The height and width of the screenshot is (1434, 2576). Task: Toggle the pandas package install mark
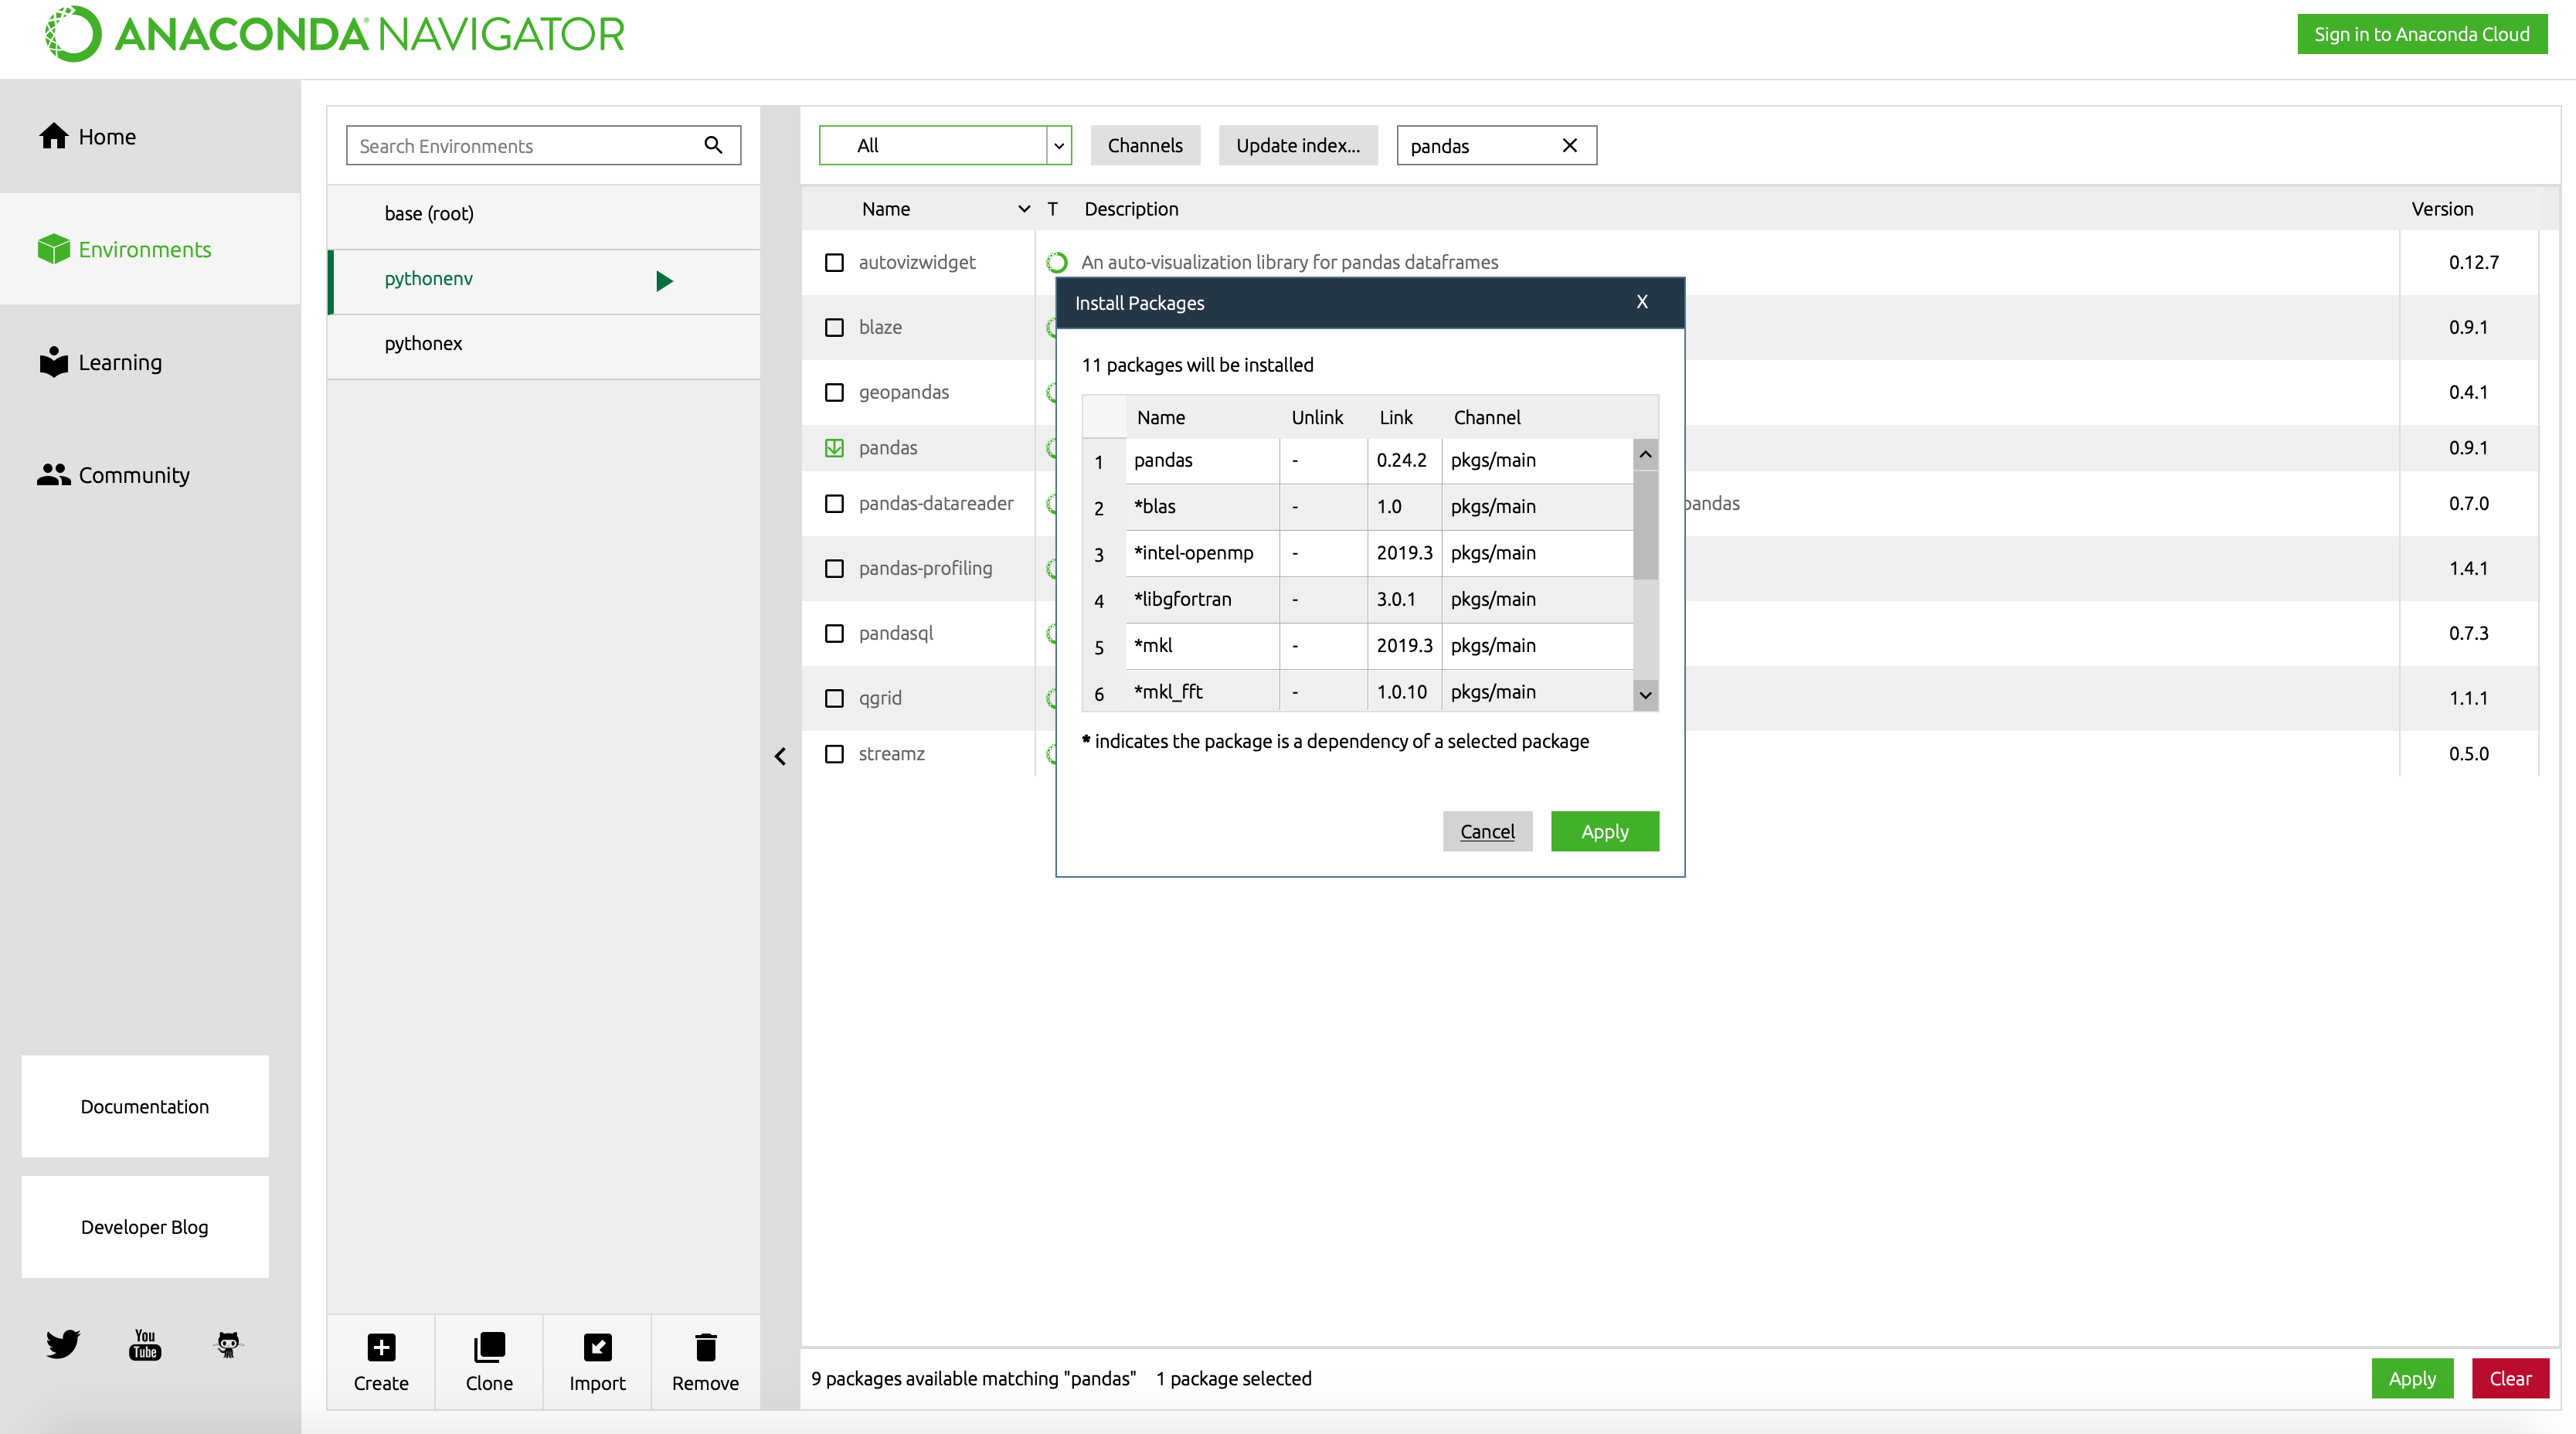834,448
